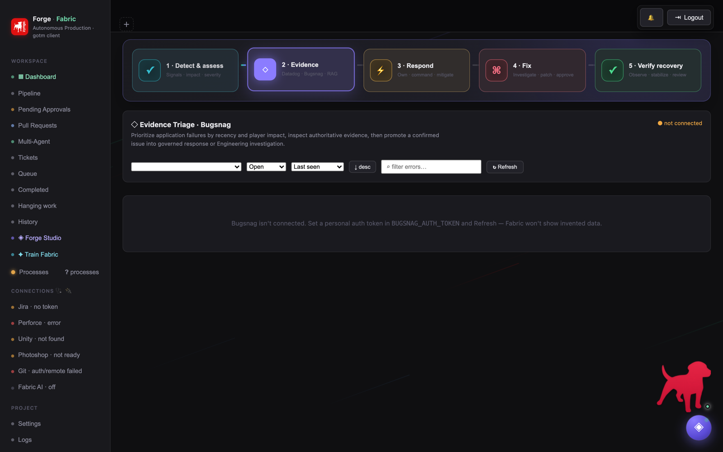Open the Open status dropdown
The image size is (723, 452).
pos(266,167)
